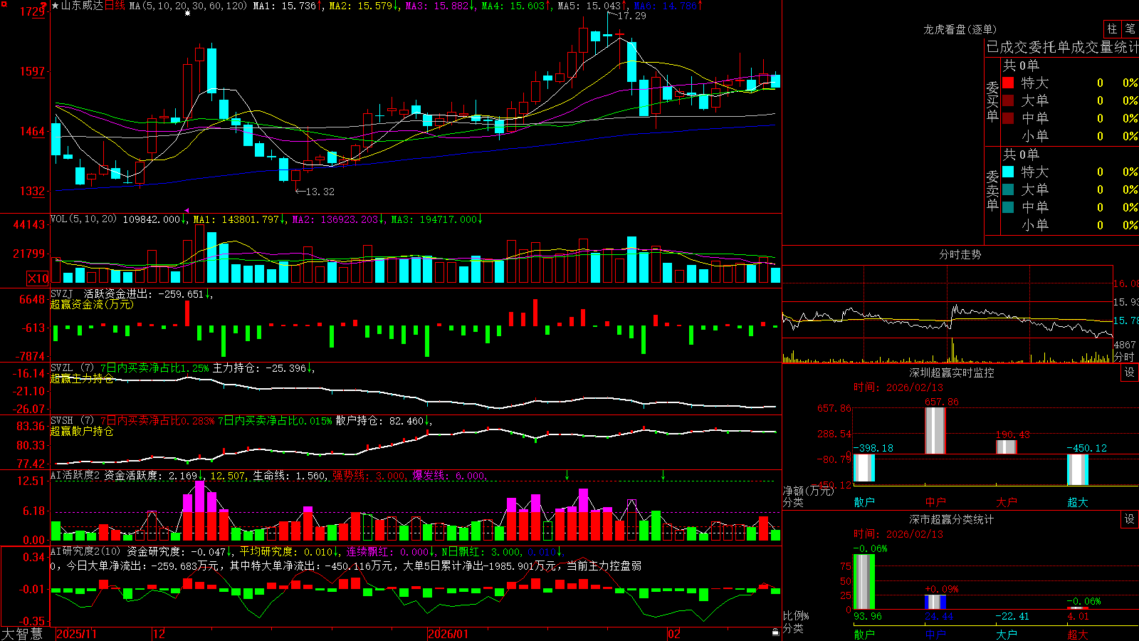Image resolution: width=1139 pixels, height=641 pixels.
Task: Click the cyan 特大 sell-order color swatch
Action: tap(1008, 172)
